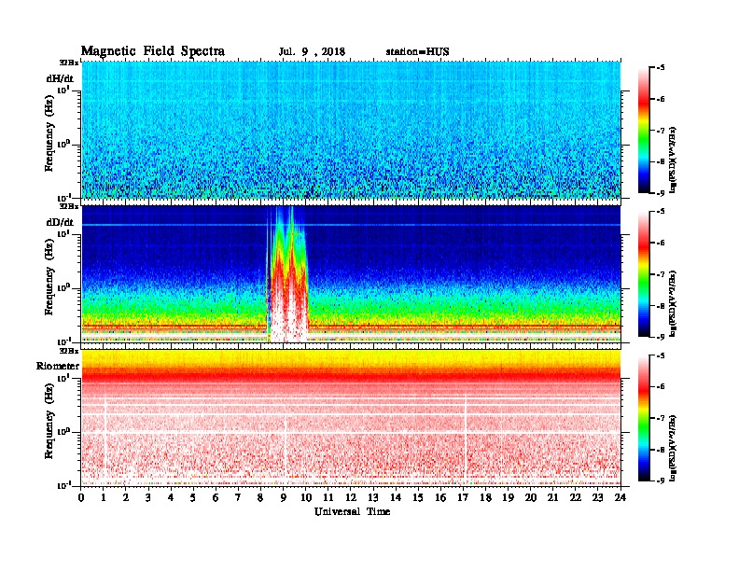This screenshot has width=739, height=571.
Task: Click hour 24 on the time axis
Action: click(x=620, y=498)
